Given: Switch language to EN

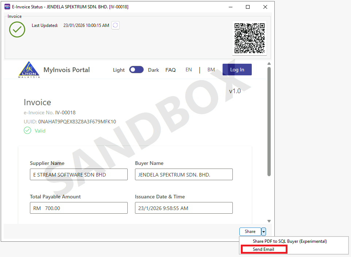Looking at the screenshot, I should coord(189,70).
